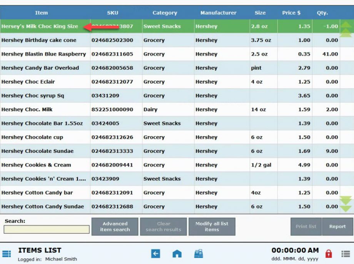Click the list icon in bottom-right corner
Screen dimensions: 354x264
click(346, 254)
